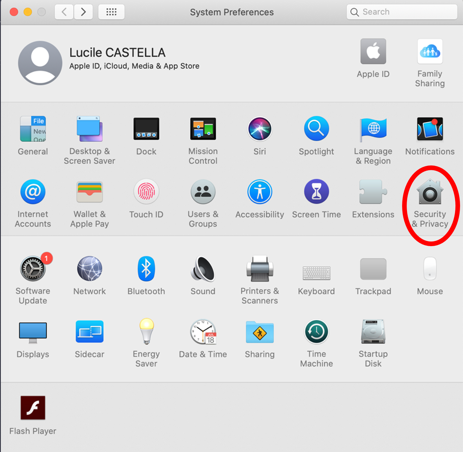Open Date & Time preferences
This screenshot has height=452, width=463.
pyautogui.click(x=203, y=332)
